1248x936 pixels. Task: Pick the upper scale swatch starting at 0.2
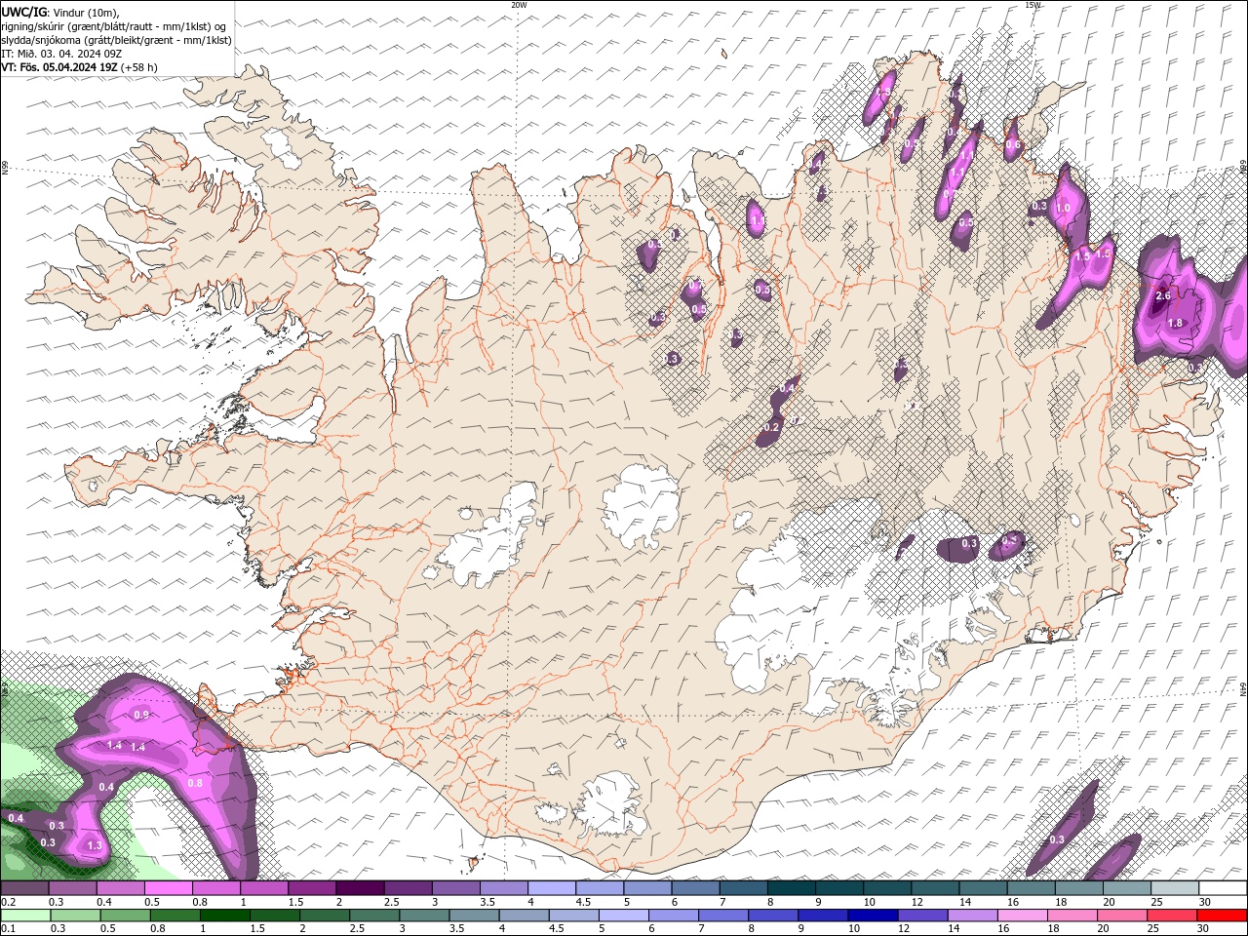[x=24, y=888]
